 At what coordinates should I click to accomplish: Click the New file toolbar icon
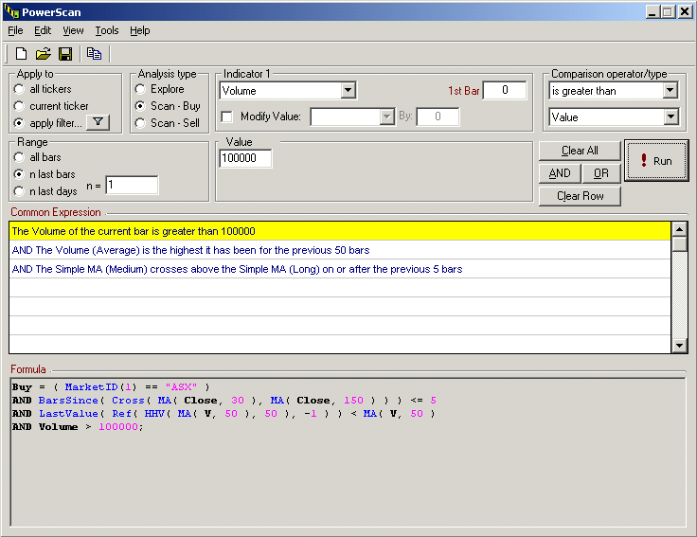coord(21,54)
